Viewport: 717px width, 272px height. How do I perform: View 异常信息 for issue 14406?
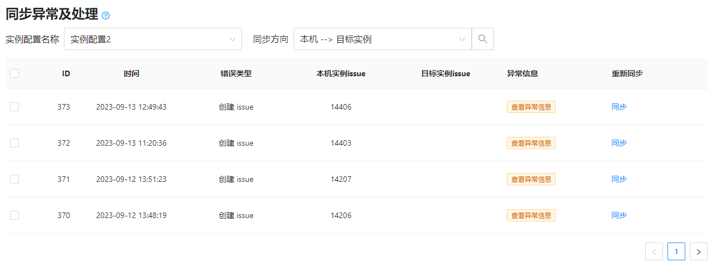[x=531, y=107]
